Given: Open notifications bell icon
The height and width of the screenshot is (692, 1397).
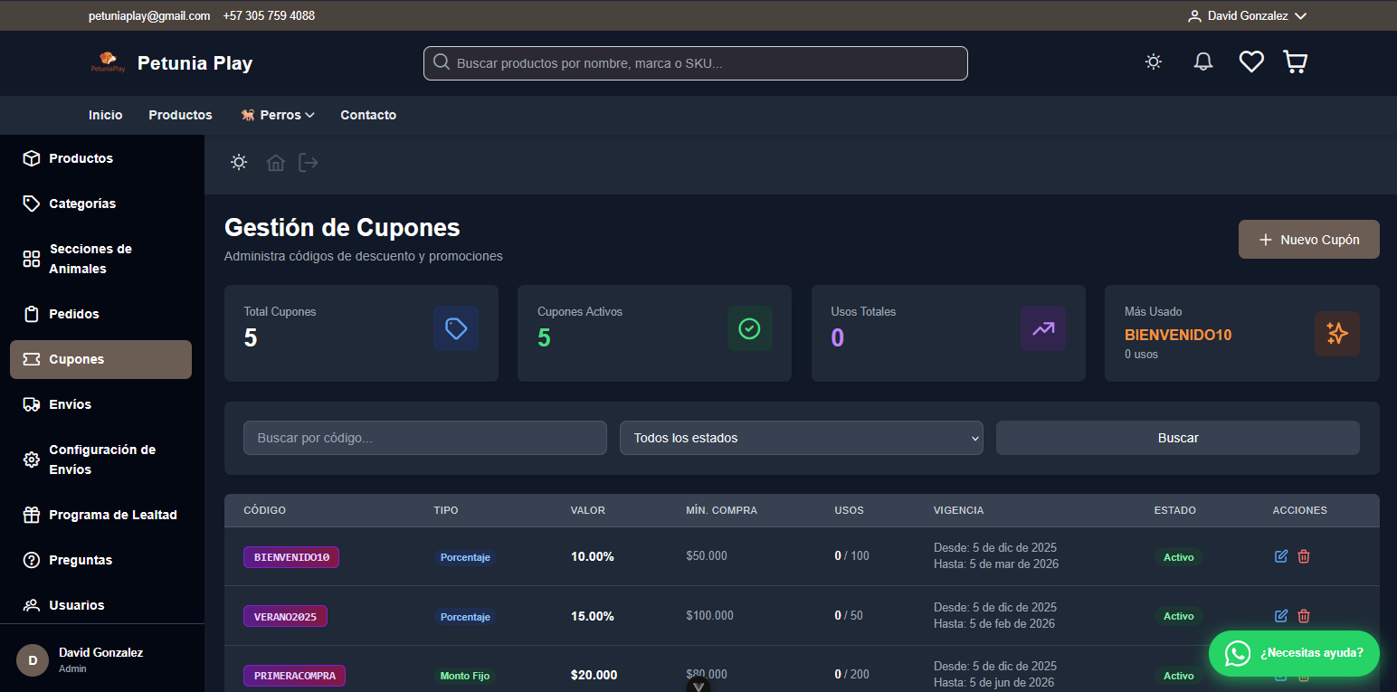Looking at the screenshot, I should [x=1202, y=62].
